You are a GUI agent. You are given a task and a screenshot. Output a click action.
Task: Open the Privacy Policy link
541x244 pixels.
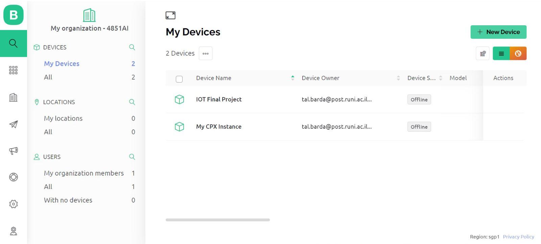click(x=518, y=237)
